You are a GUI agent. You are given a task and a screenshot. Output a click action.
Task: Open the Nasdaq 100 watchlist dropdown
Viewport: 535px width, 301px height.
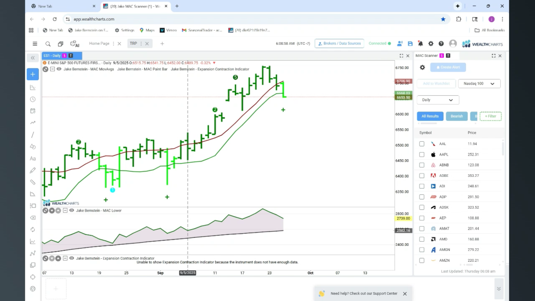coord(479,84)
